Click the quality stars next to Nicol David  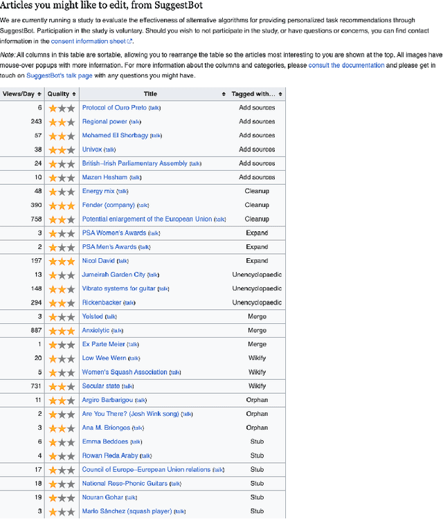point(61,261)
